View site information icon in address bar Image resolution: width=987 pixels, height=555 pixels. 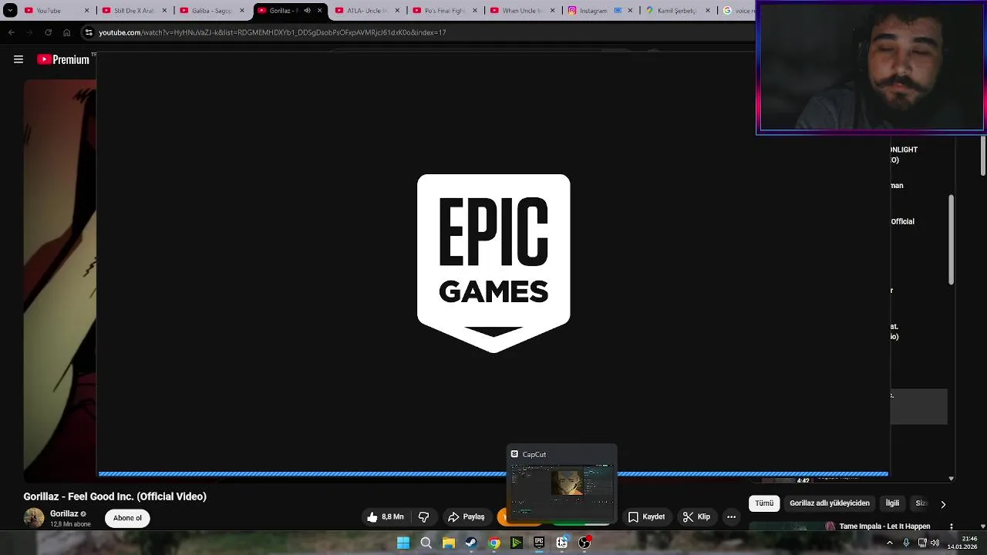(89, 32)
